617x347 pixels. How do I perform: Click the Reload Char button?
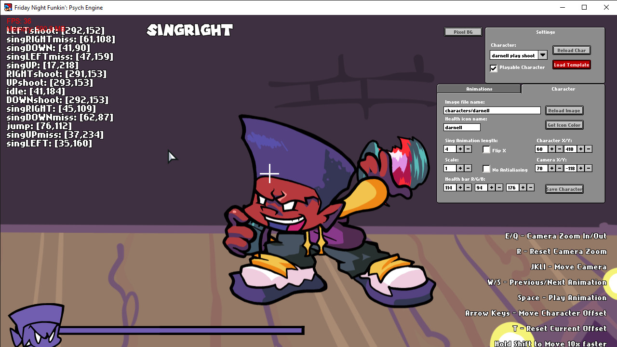click(x=571, y=50)
